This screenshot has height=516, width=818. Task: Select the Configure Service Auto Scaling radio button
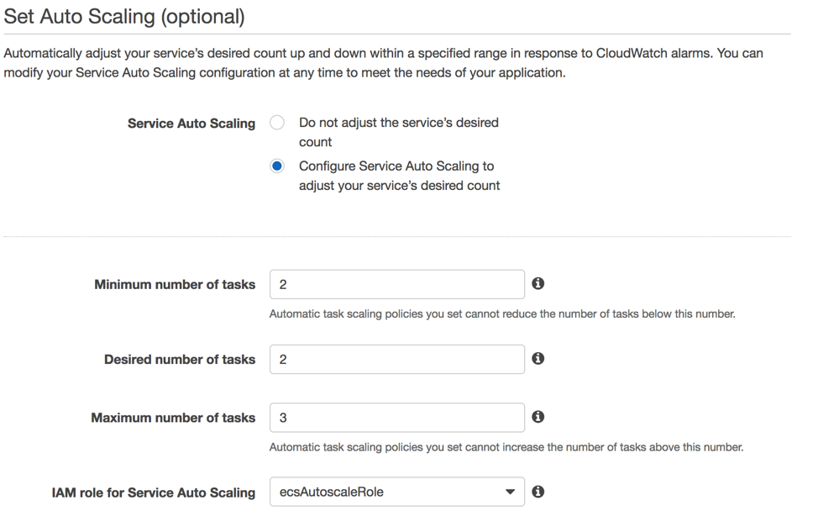pyautogui.click(x=277, y=166)
